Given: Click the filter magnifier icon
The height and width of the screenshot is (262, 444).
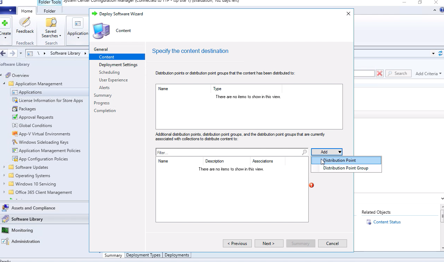Looking at the screenshot, I should click(x=304, y=152).
